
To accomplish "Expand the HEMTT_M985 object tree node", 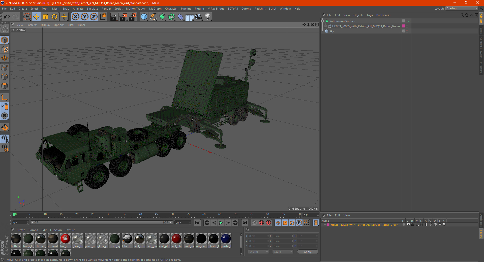I will [x=325, y=26].
